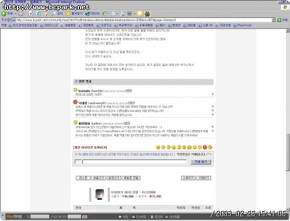This screenshot has height=221, width=290.
Task: Click the address bar URL field
Action: [x=142, y=20]
